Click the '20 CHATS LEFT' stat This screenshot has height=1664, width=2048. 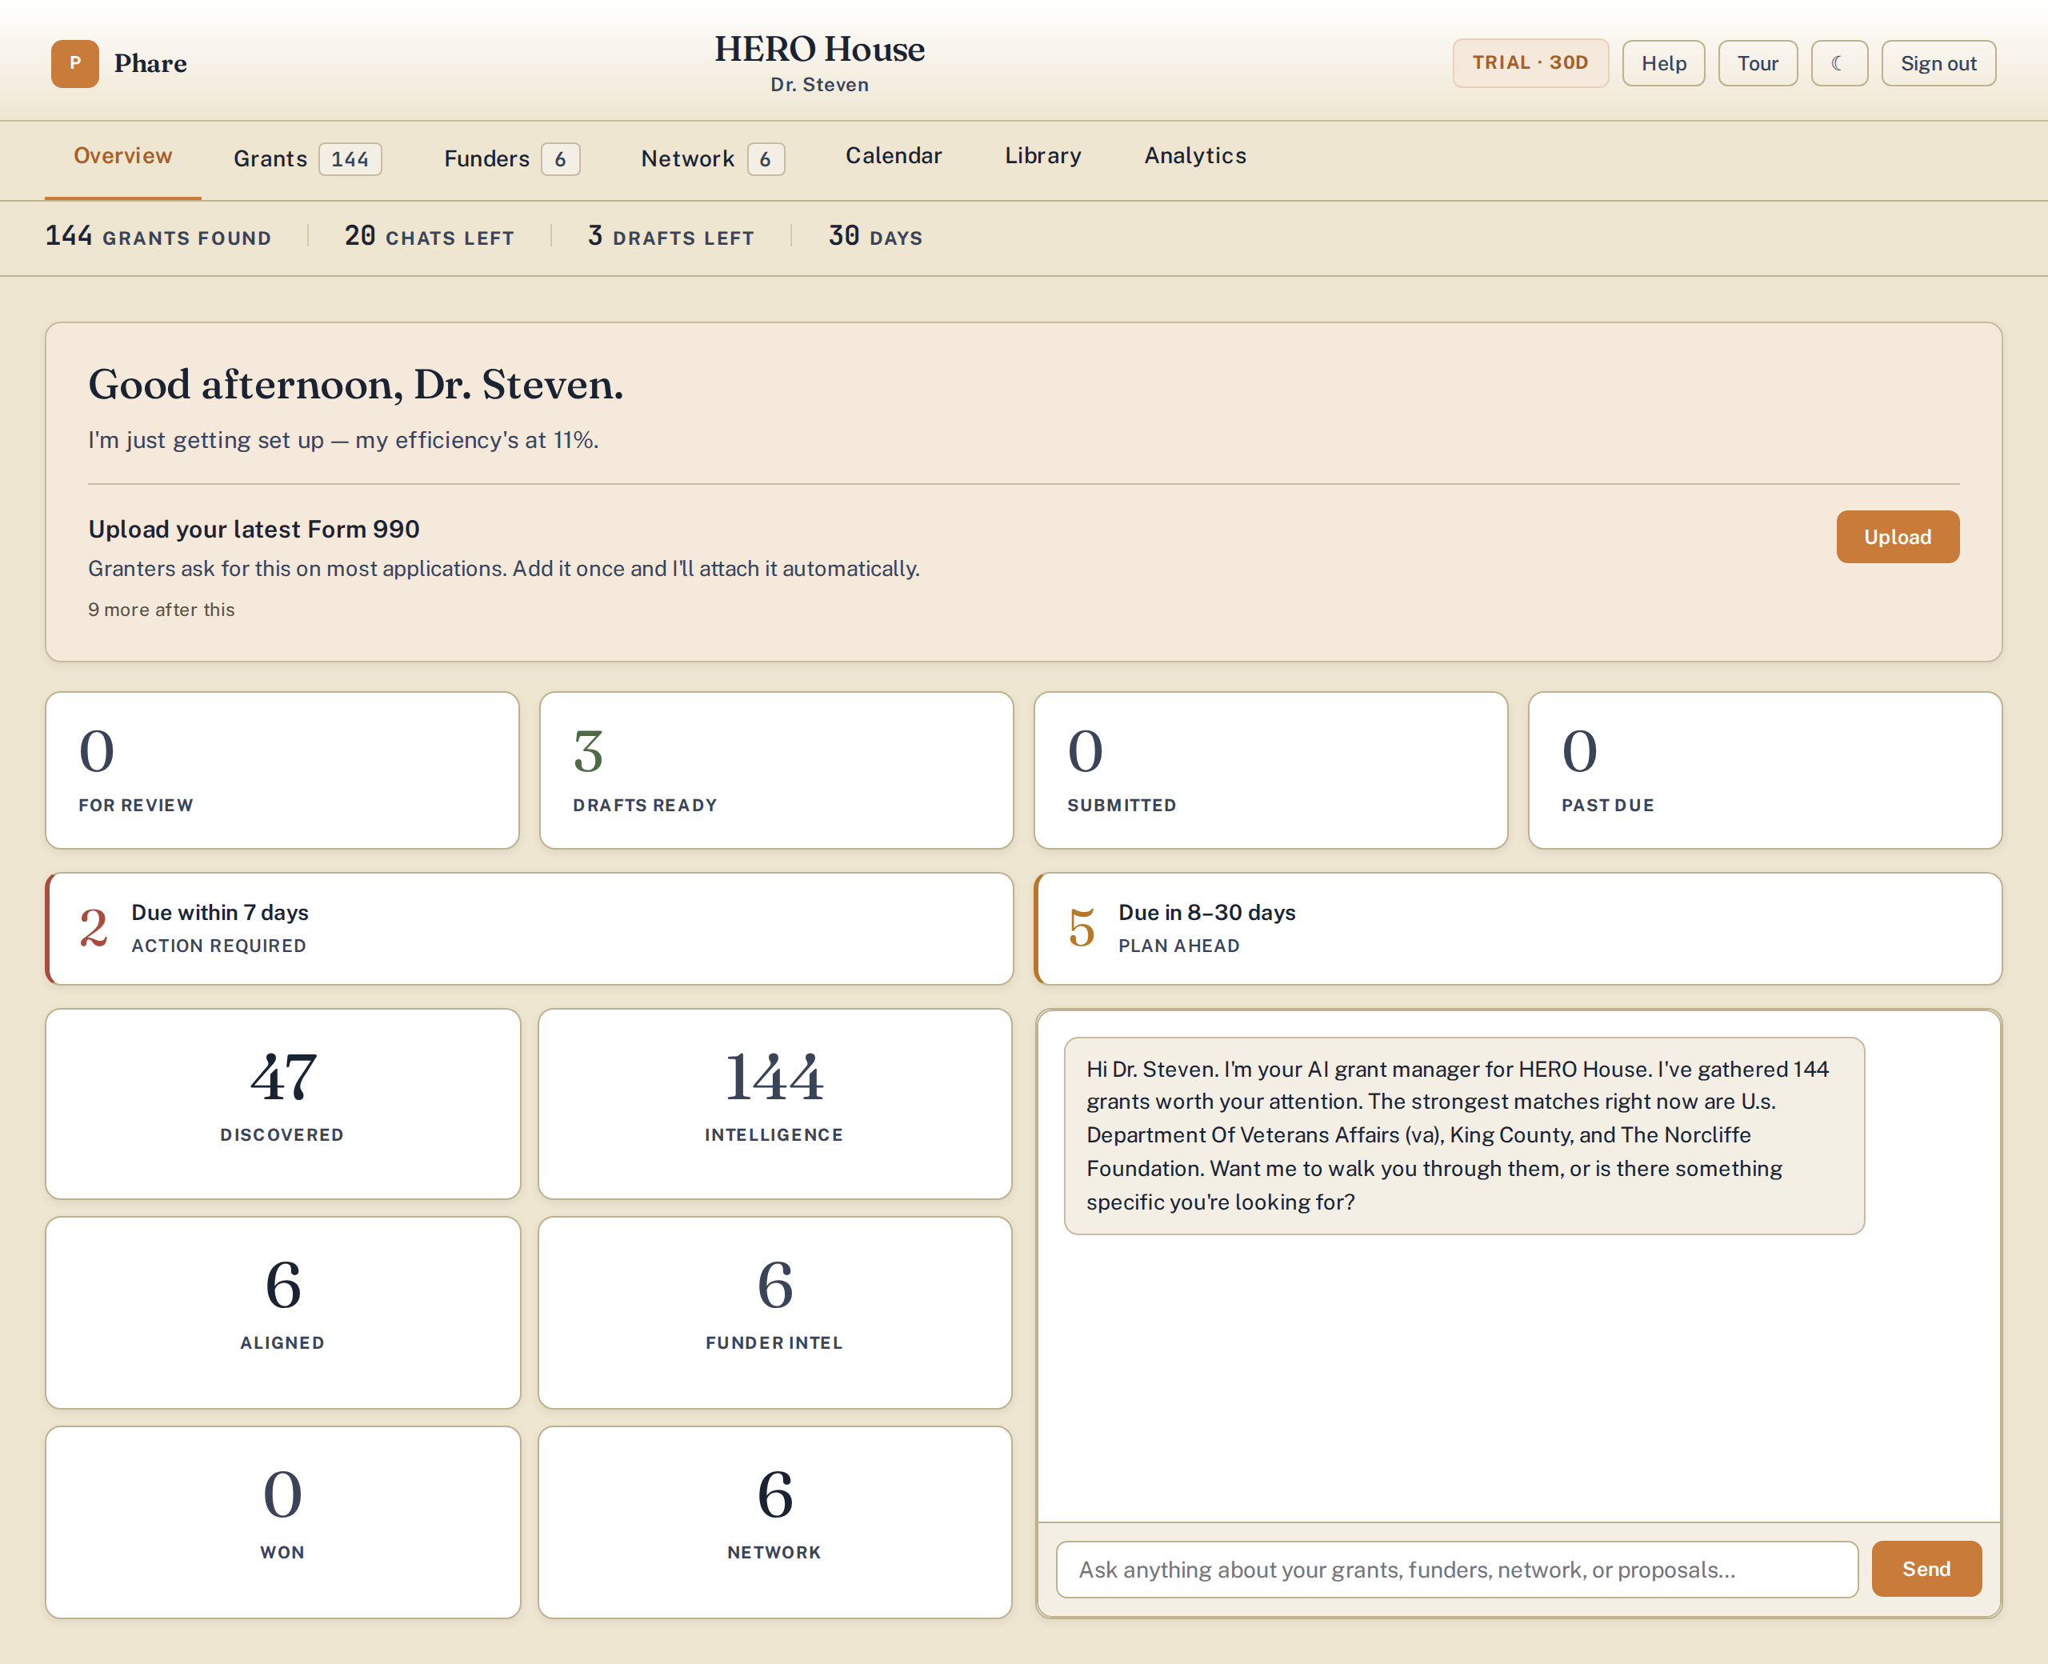pyautogui.click(x=428, y=236)
